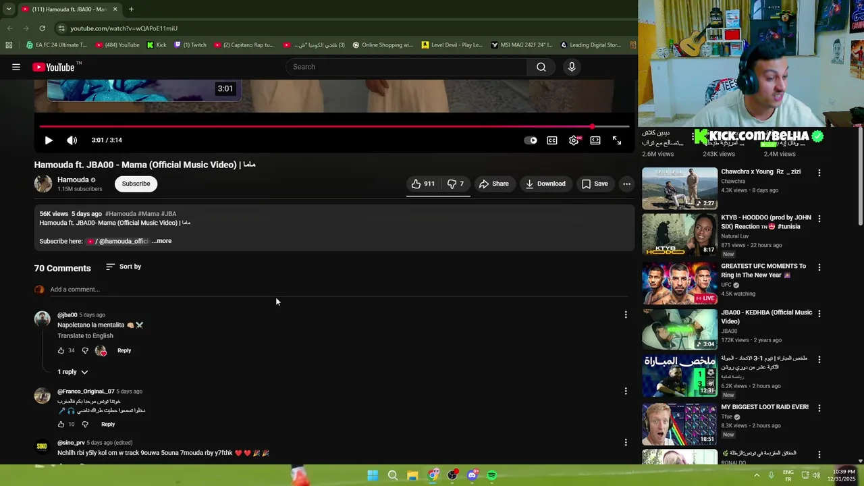Like the @Franco_Original_07 comment
The height and width of the screenshot is (486, 864).
pos(61,424)
